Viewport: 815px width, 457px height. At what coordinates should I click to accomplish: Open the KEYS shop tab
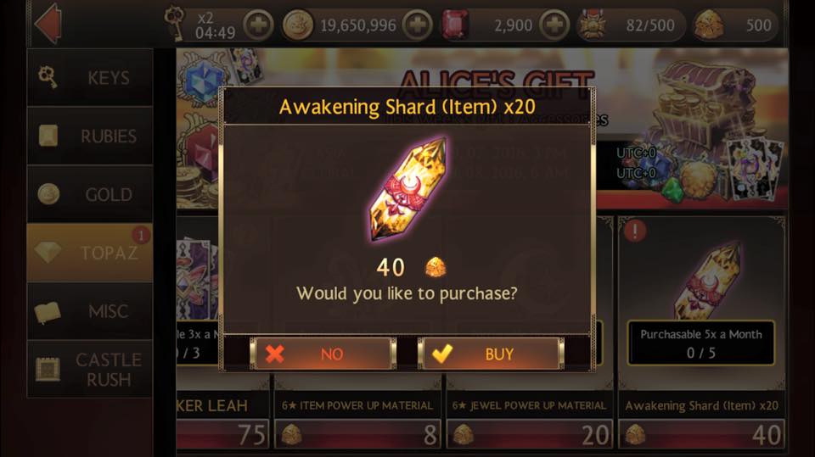coord(90,78)
